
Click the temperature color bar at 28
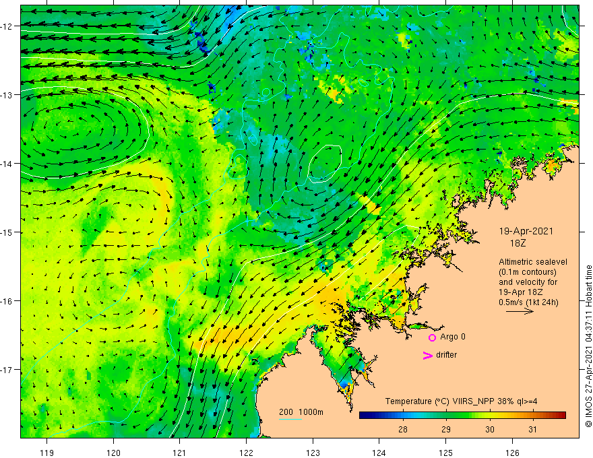coord(403,416)
